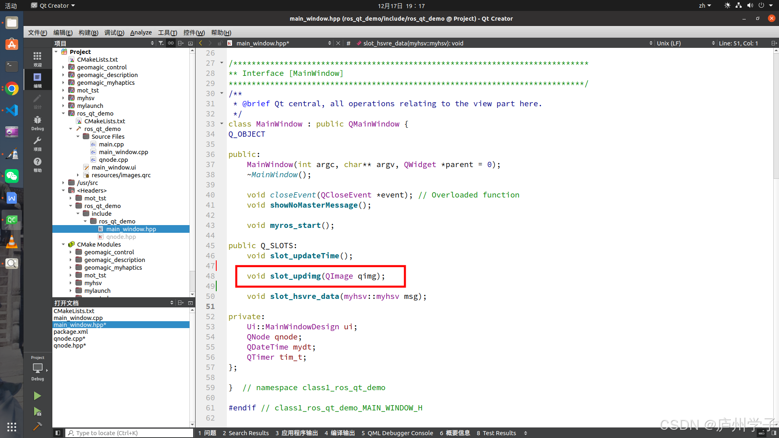779x438 pixels.
Task: Toggle the right sidebar visibility button
Action: 773,433
